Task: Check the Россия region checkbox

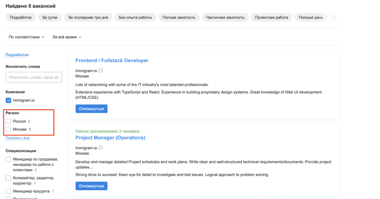Action: (x=8, y=121)
